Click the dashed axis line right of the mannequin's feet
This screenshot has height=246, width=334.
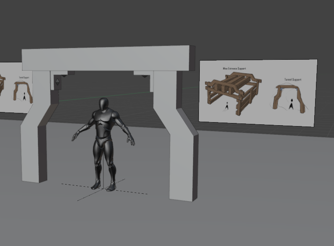[132, 192]
